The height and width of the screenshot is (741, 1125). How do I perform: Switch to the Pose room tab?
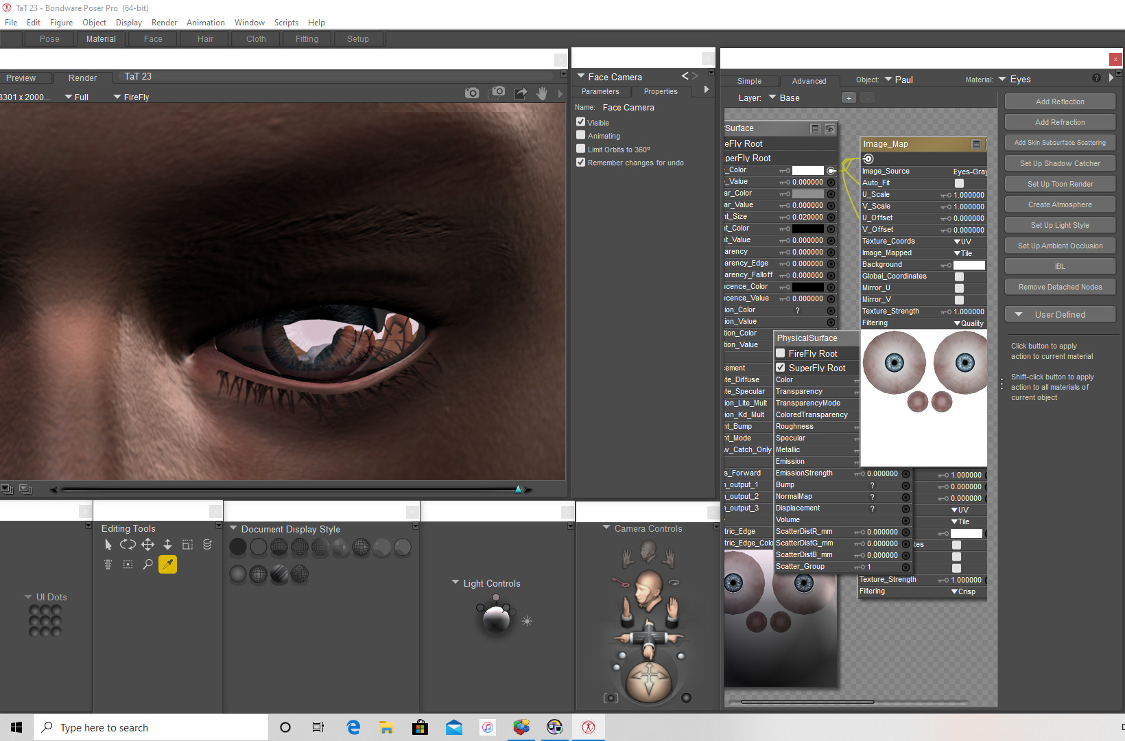point(49,39)
